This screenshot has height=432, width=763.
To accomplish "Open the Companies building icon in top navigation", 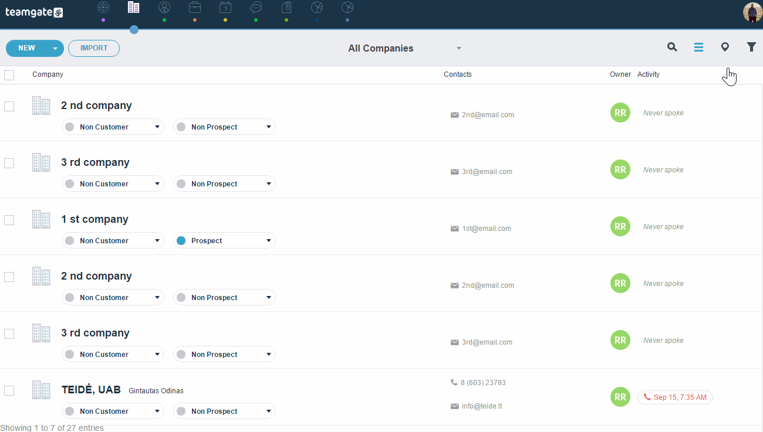I will tap(134, 7).
